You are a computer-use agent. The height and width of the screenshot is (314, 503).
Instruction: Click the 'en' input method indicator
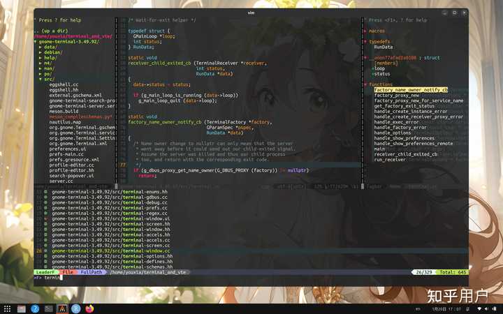coord(418,309)
